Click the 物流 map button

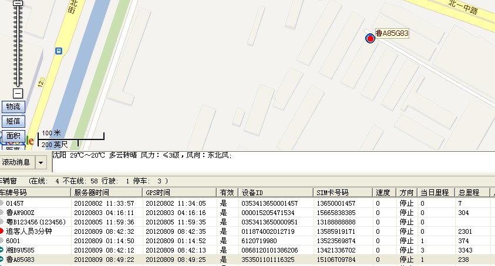13,107
